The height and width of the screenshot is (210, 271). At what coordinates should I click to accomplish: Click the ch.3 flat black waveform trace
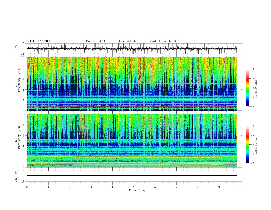[132, 176]
